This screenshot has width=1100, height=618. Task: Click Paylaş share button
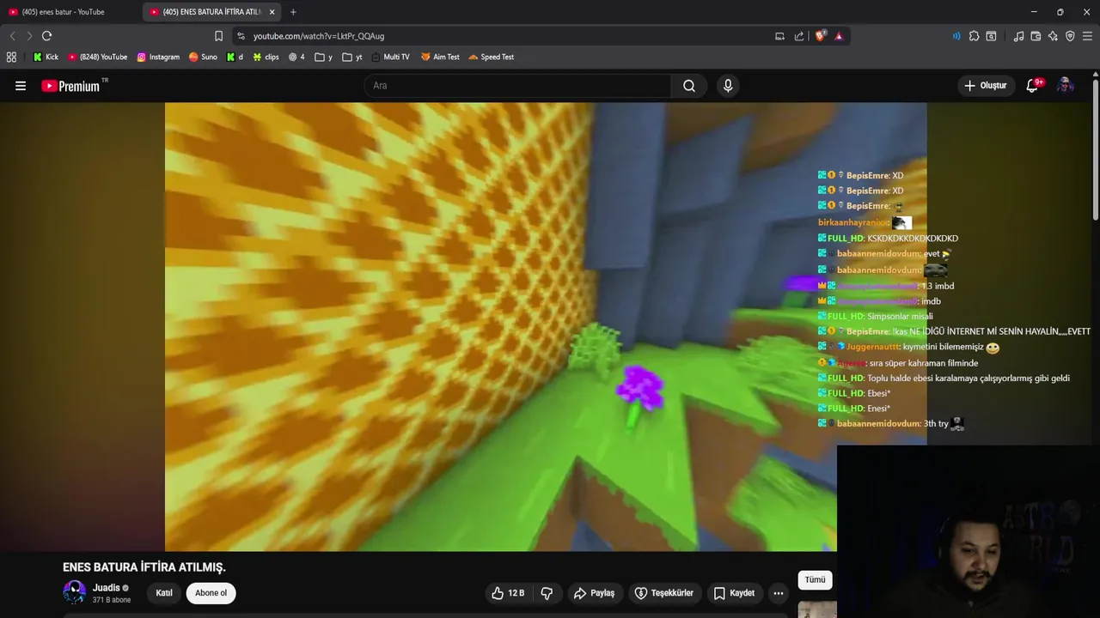coord(594,593)
